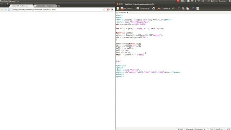231x130 pixels.
Task: Click the canvas.getContext('2d') line
Action: (x=132, y=37)
